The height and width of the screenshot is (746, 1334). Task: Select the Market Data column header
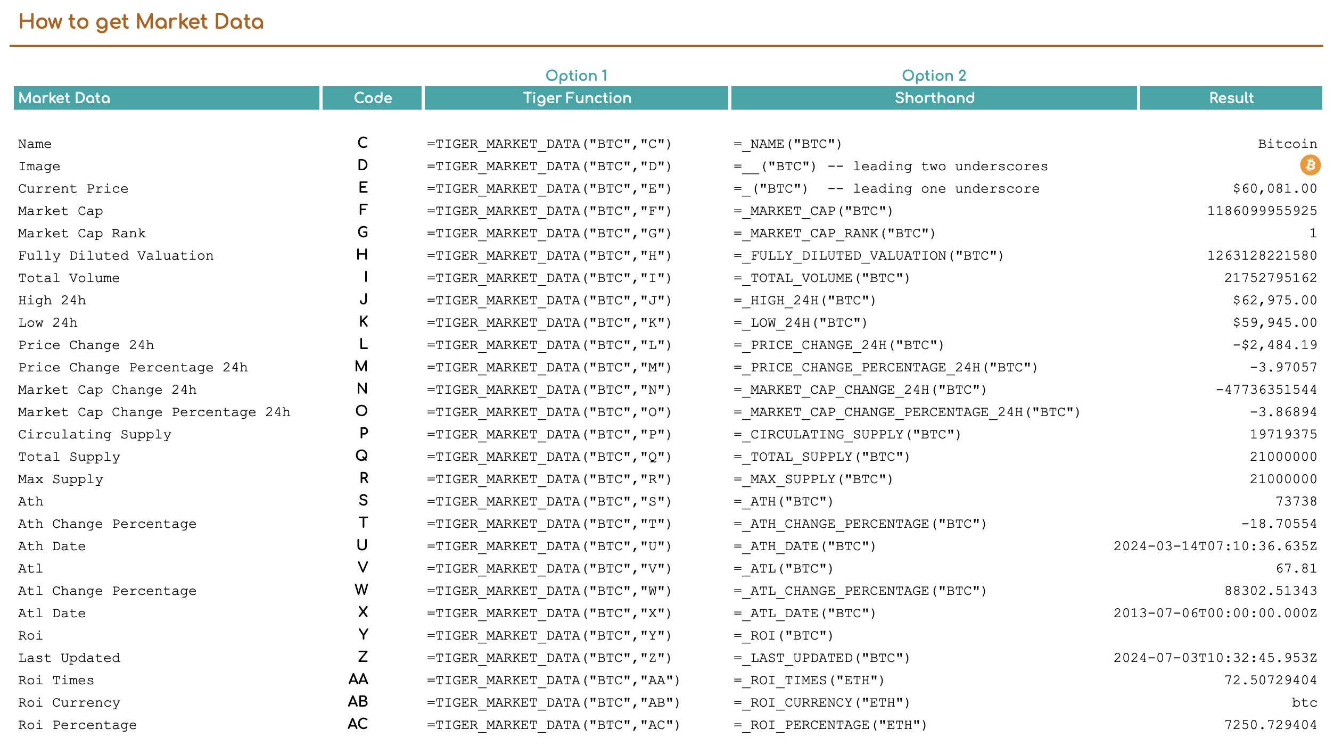click(167, 98)
